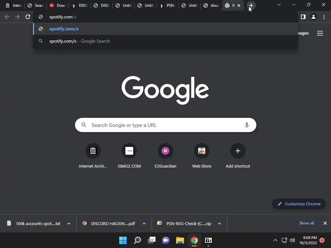Open the volume tray icon
331x248 pixels.
coord(292,240)
